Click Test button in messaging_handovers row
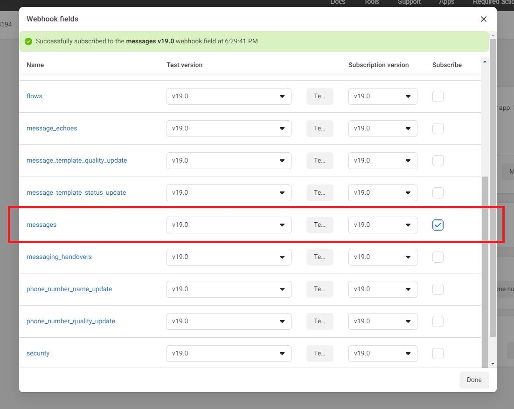The height and width of the screenshot is (409, 514). click(x=320, y=257)
